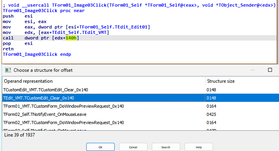This screenshot has width=279, height=151.
Task: Click the retn instruction line
Action: click(x=8, y=49)
